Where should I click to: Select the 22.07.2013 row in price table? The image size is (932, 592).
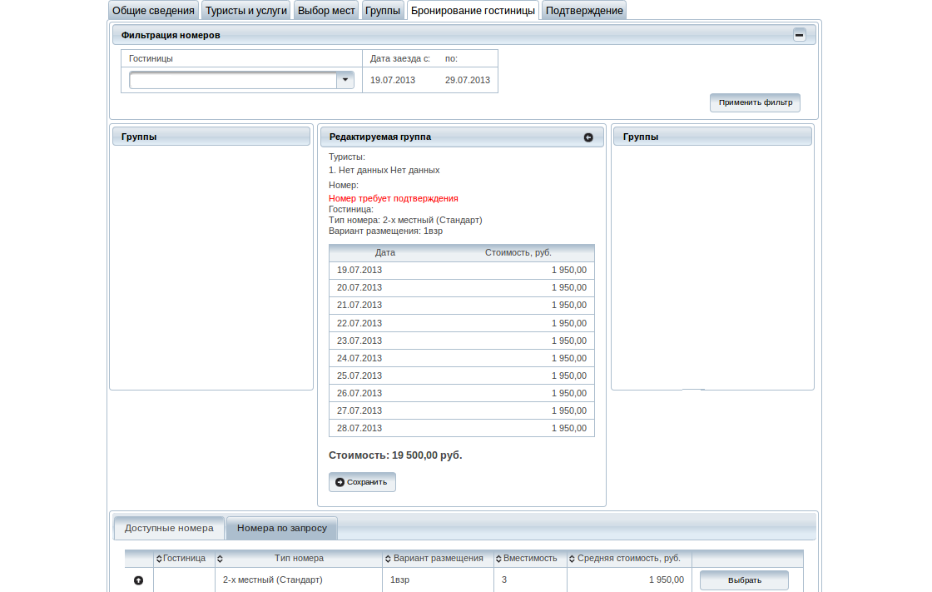[x=462, y=323]
